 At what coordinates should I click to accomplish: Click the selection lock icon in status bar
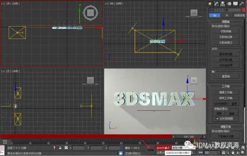[x=60, y=148]
